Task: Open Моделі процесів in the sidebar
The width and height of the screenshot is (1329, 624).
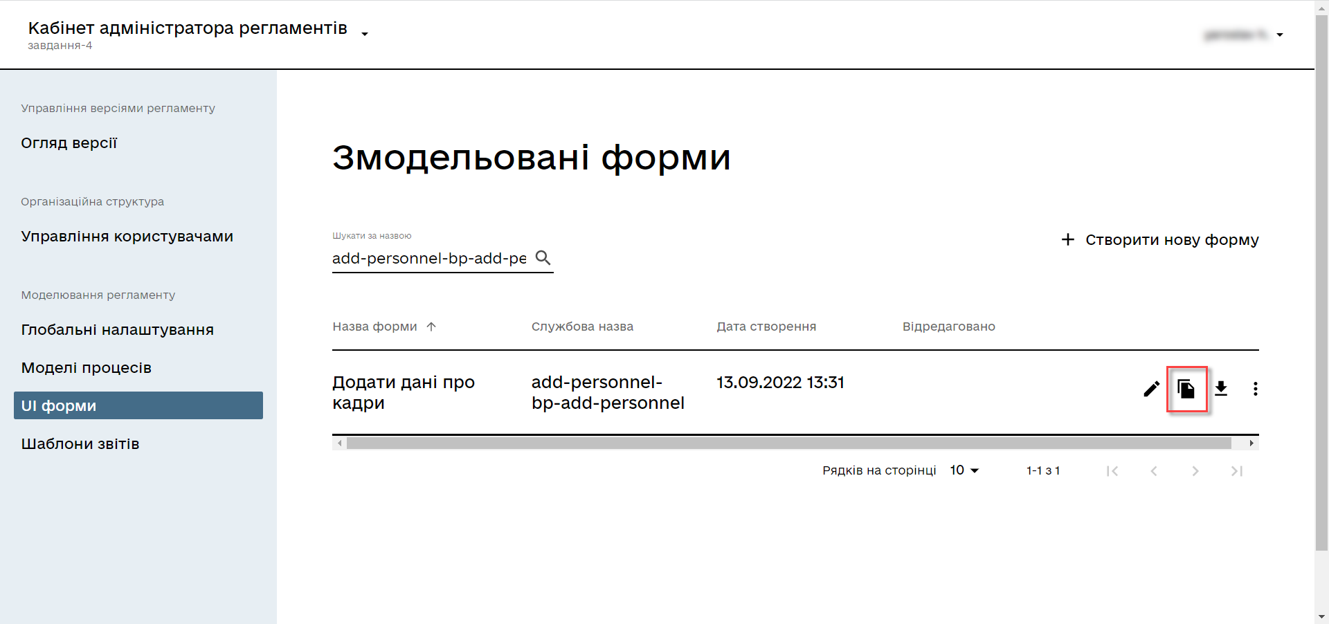Action: (87, 368)
